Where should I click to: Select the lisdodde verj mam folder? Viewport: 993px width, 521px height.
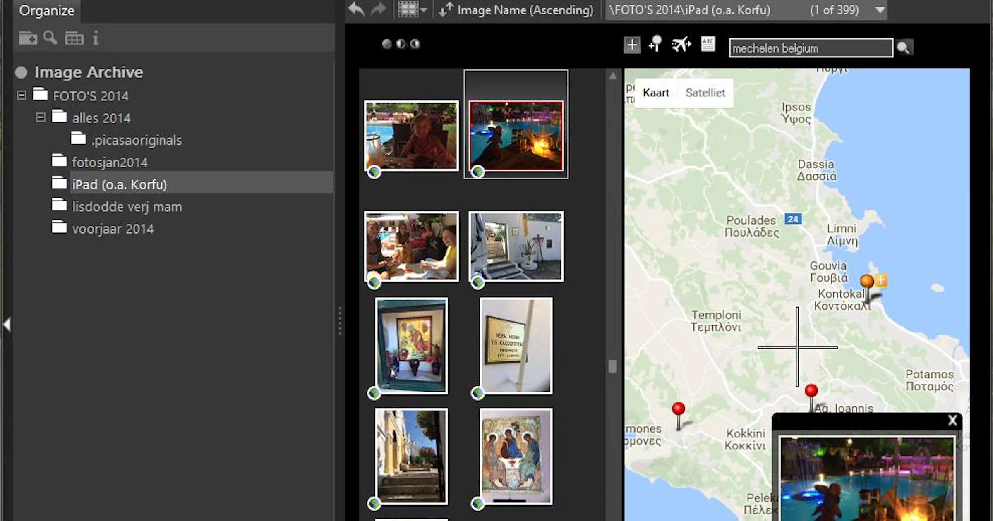pos(127,206)
